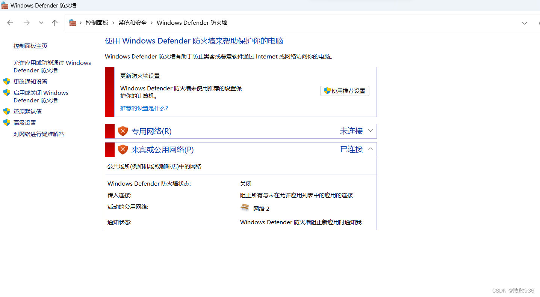Screen dimensions: 540x297
Task: Open 对网络进行疑难解答 link
Action: [x=39, y=134]
